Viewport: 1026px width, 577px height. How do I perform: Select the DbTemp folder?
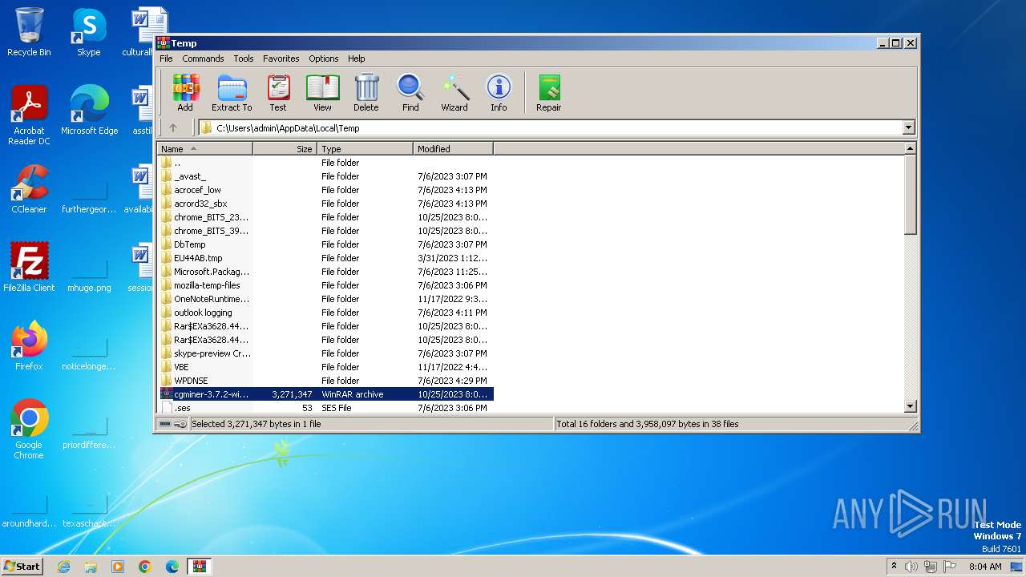click(x=325, y=244)
